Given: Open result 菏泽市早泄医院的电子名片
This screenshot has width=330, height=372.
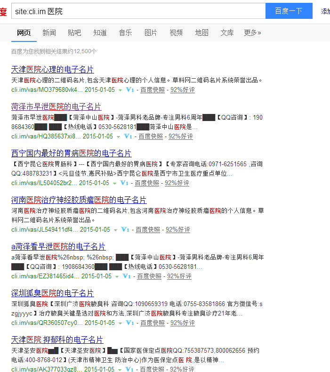Looking at the screenshot, I should [x=56, y=107].
